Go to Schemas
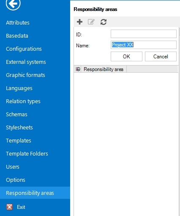 pos(16,115)
